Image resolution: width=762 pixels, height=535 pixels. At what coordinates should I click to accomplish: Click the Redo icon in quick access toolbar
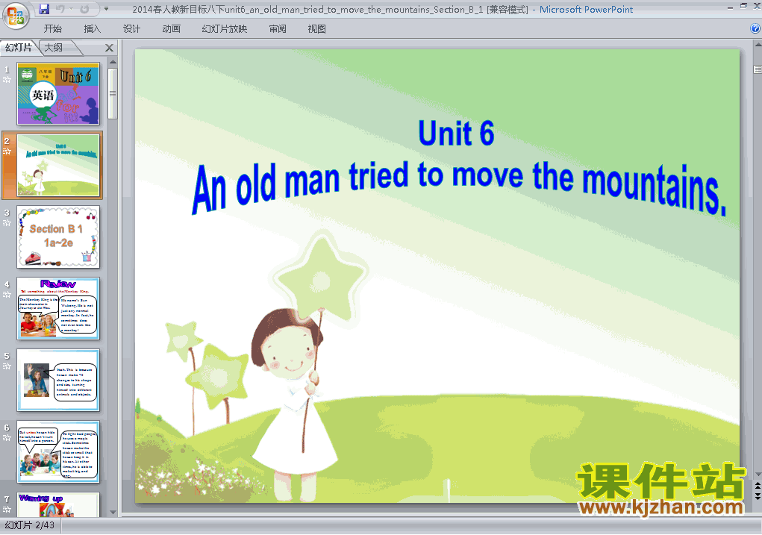[x=84, y=9]
